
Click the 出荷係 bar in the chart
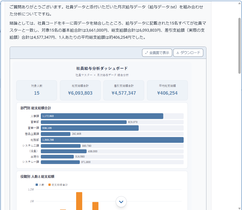[57, 157]
